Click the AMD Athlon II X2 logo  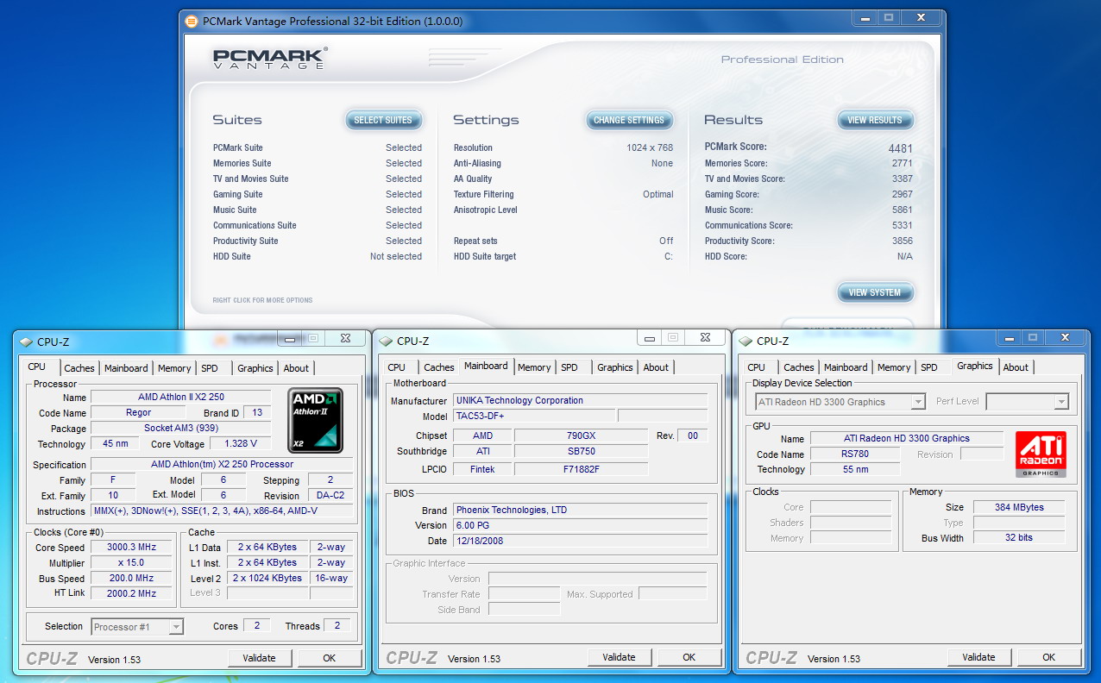tap(316, 420)
